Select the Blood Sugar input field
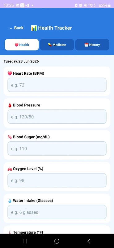Screen dimensions: 114x248 tap(57, 148)
